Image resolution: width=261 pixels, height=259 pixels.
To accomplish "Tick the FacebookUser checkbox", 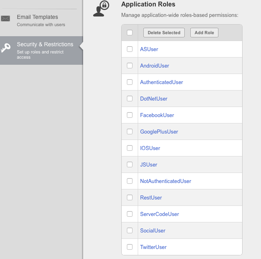I will coord(130,115).
